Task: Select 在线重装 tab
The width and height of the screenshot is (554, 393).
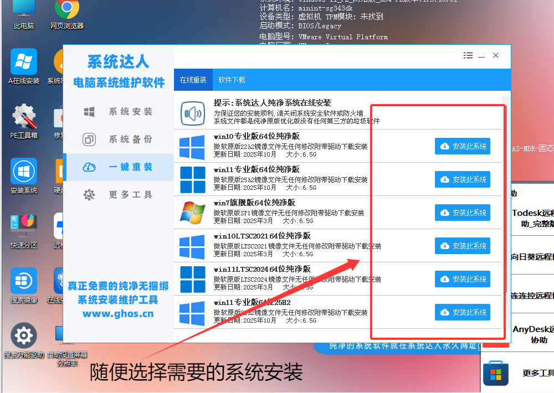Action: coord(193,80)
